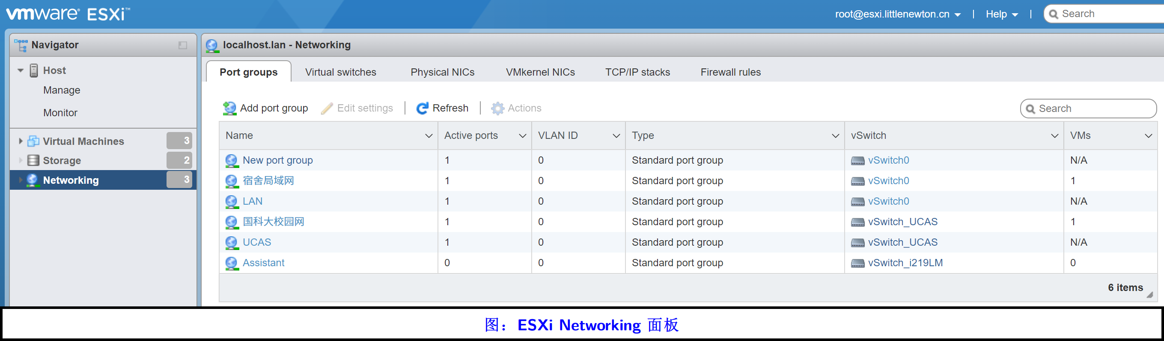This screenshot has width=1164, height=341.
Task: Click the Actions gear icon
Action: click(497, 108)
